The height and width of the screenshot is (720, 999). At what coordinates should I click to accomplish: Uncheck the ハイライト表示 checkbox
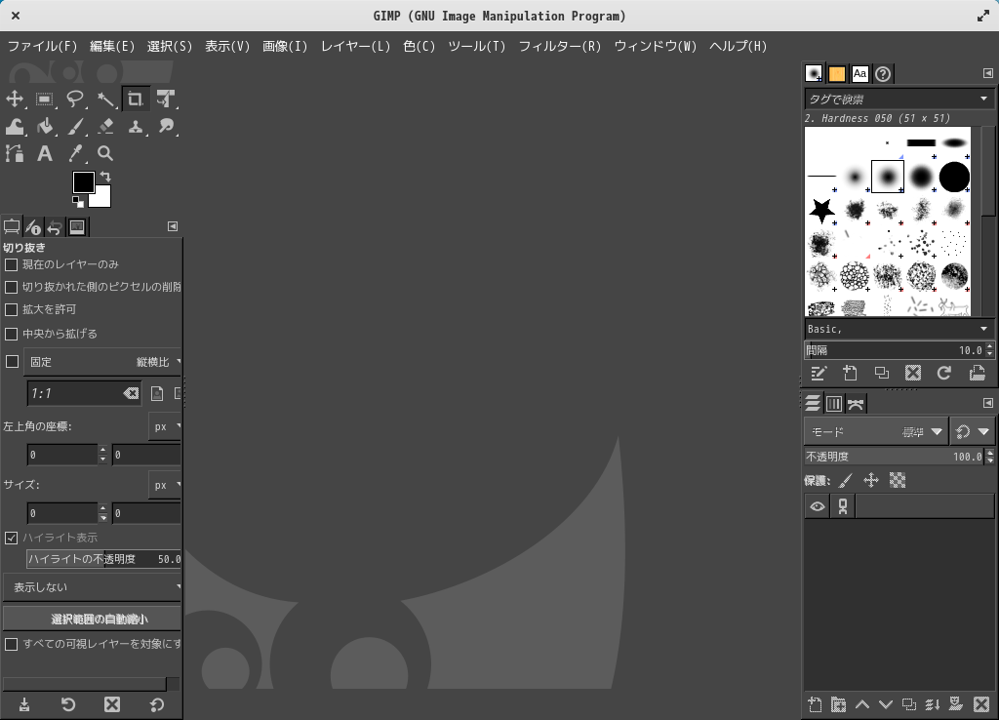pos(12,538)
